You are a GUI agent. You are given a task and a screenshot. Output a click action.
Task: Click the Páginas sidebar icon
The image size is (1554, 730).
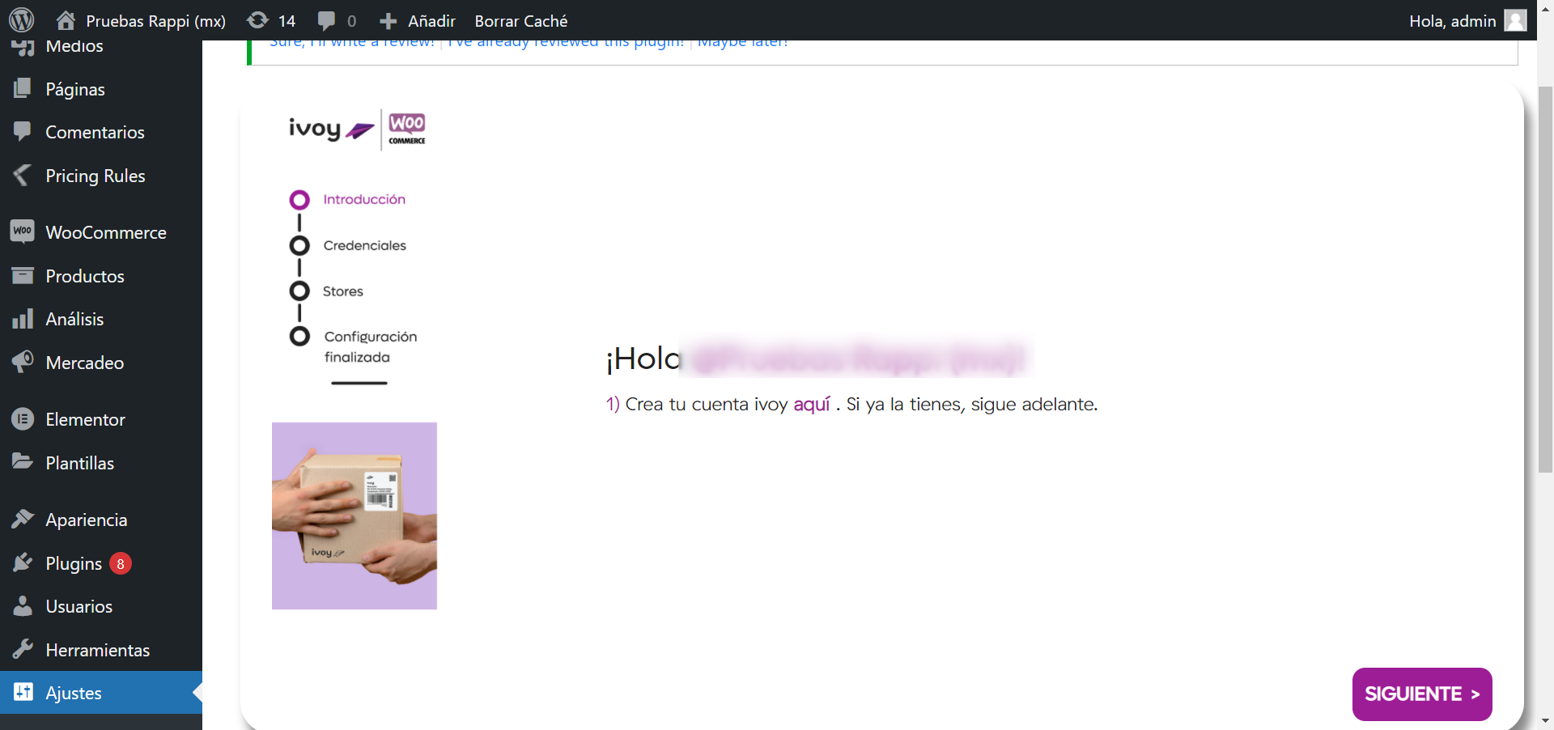23,88
